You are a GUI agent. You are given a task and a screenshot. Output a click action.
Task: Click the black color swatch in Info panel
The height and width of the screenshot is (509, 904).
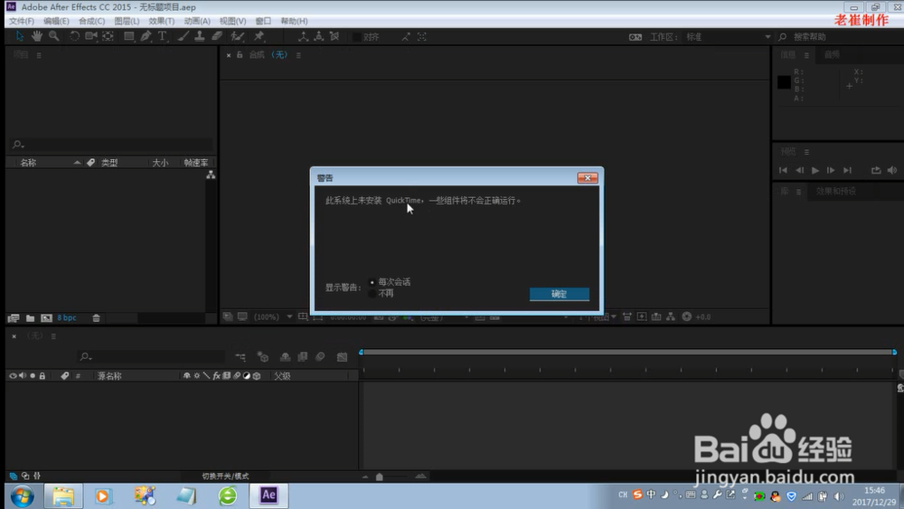[x=784, y=82]
